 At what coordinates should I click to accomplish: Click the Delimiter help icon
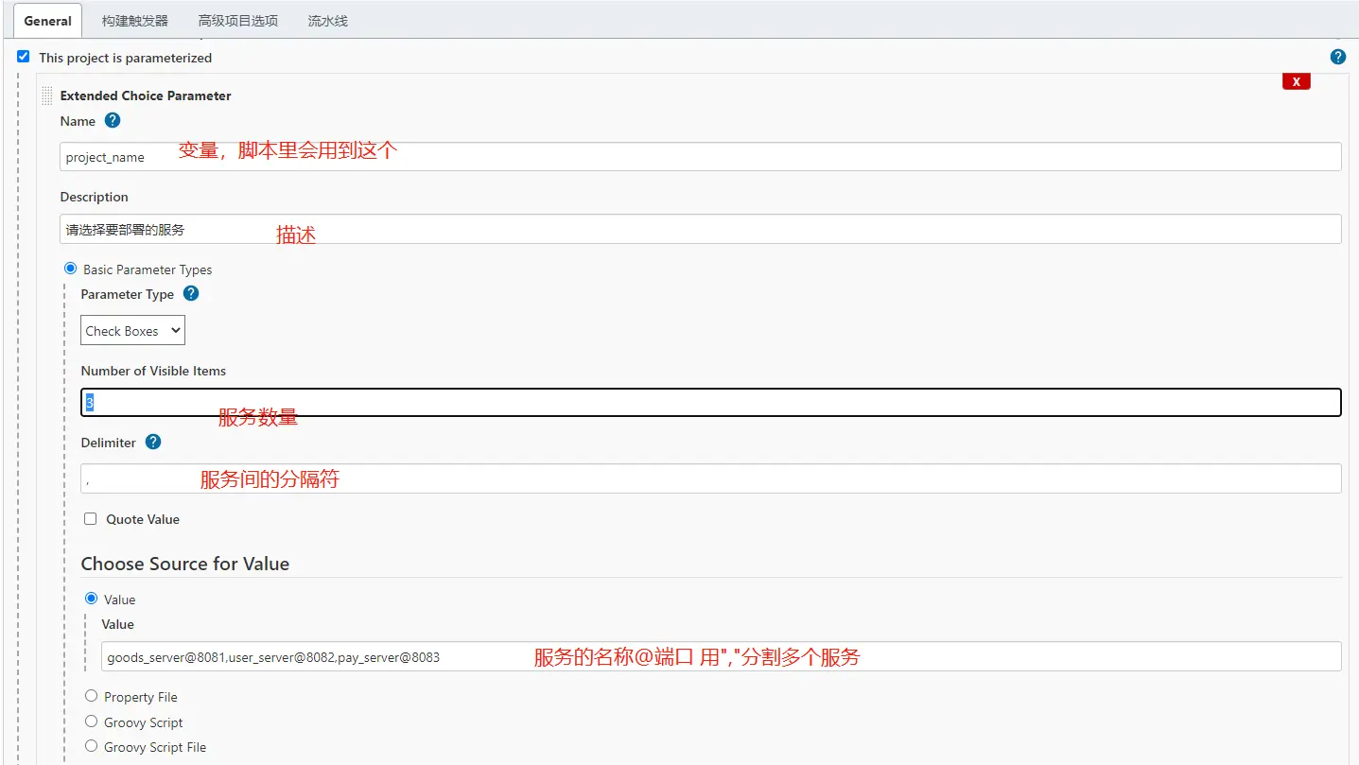click(x=153, y=443)
